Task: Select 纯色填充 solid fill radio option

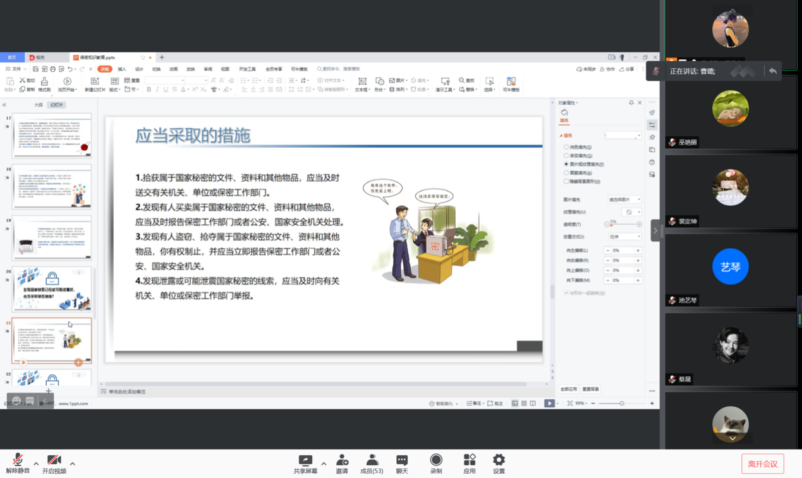Action: click(x=566, y=147)
